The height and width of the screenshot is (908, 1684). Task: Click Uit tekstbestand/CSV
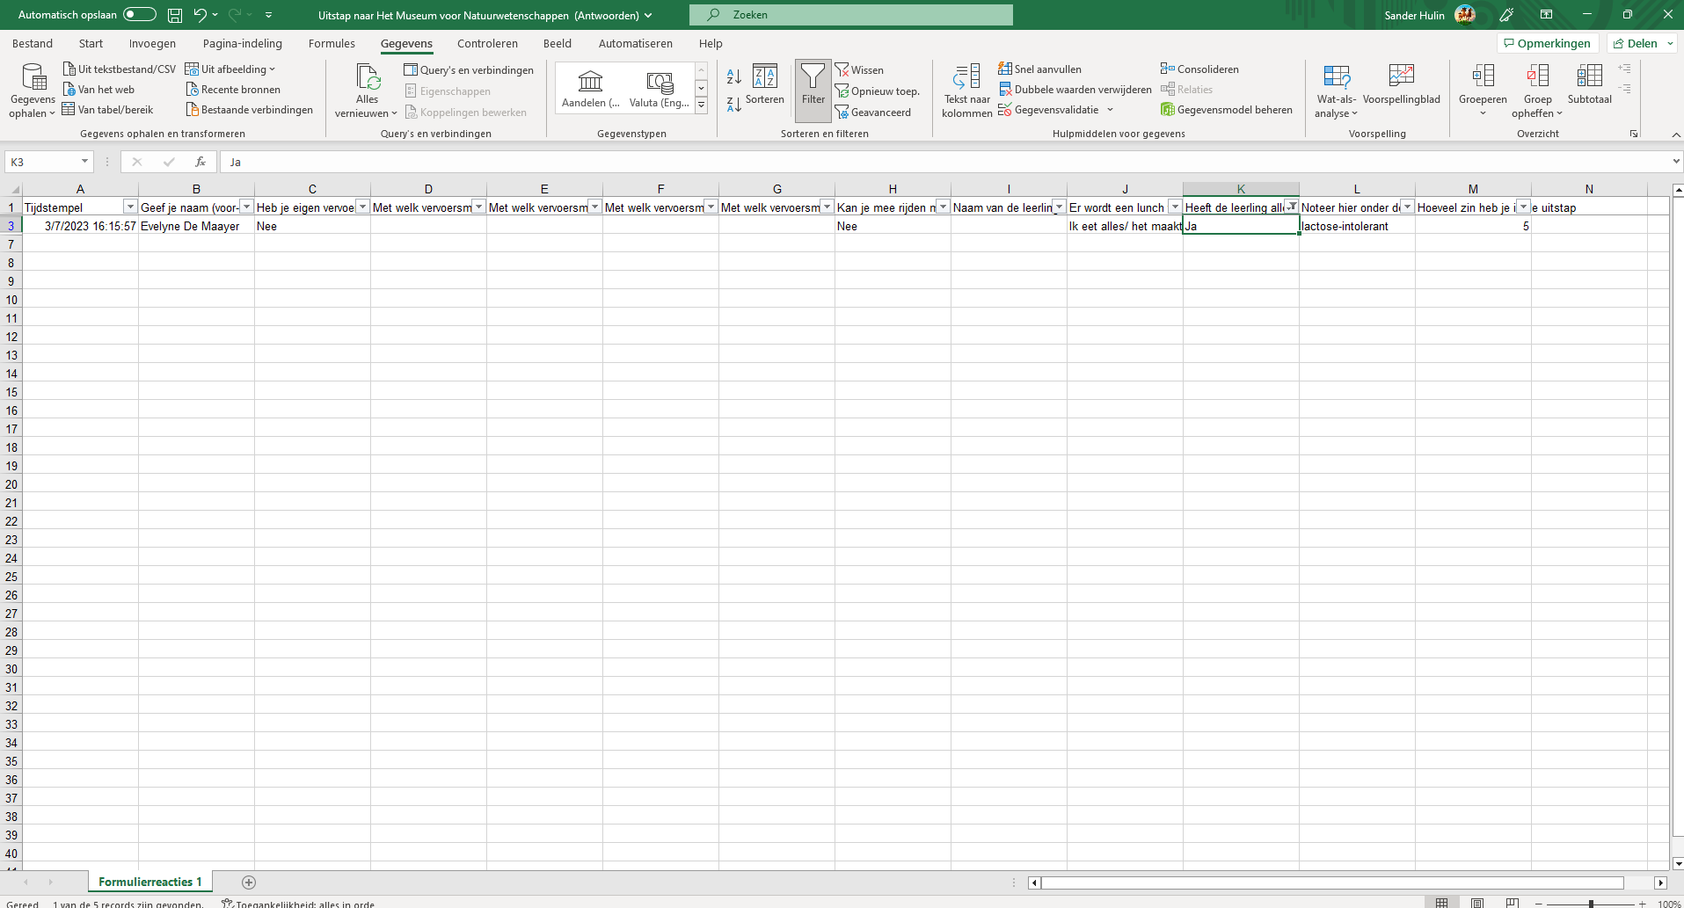119,69
